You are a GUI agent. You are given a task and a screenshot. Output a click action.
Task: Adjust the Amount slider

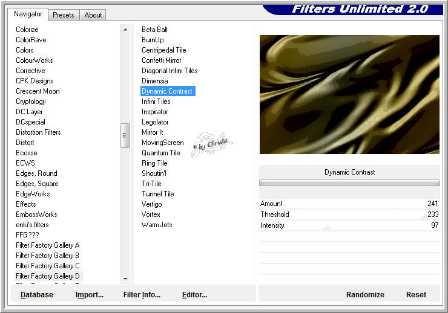tap(349, 204)
